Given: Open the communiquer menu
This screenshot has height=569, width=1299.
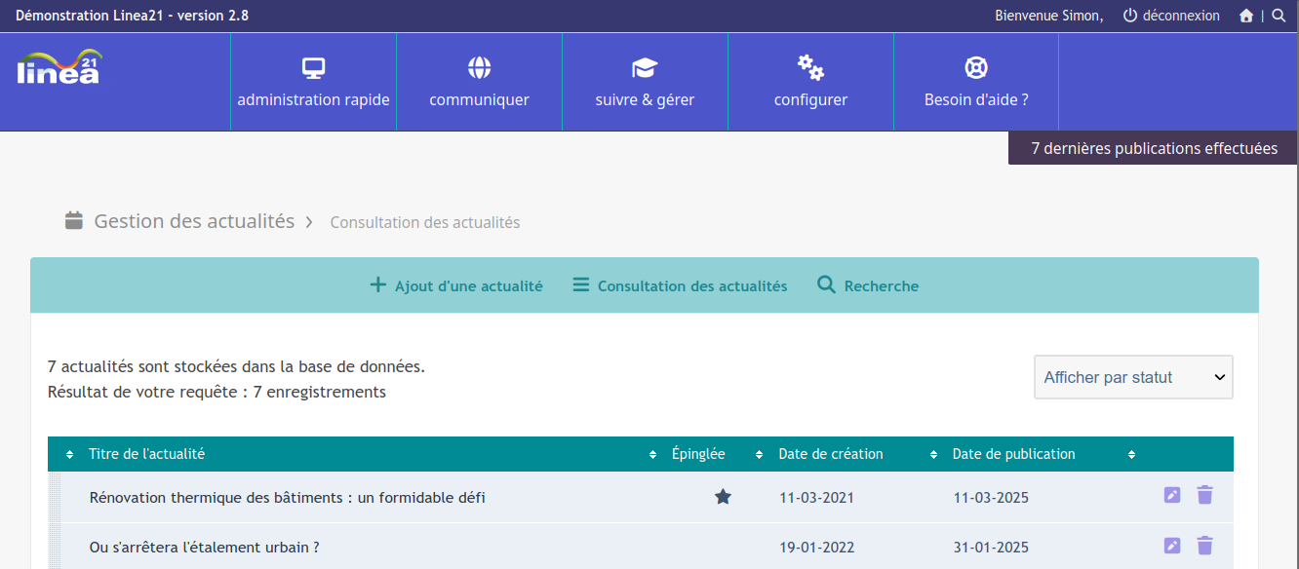Looking at the screenshot, I should click(x=479, y=82).
